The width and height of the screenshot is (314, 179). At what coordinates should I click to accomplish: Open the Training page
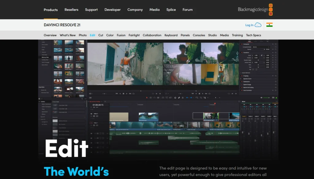coord(237,35)
